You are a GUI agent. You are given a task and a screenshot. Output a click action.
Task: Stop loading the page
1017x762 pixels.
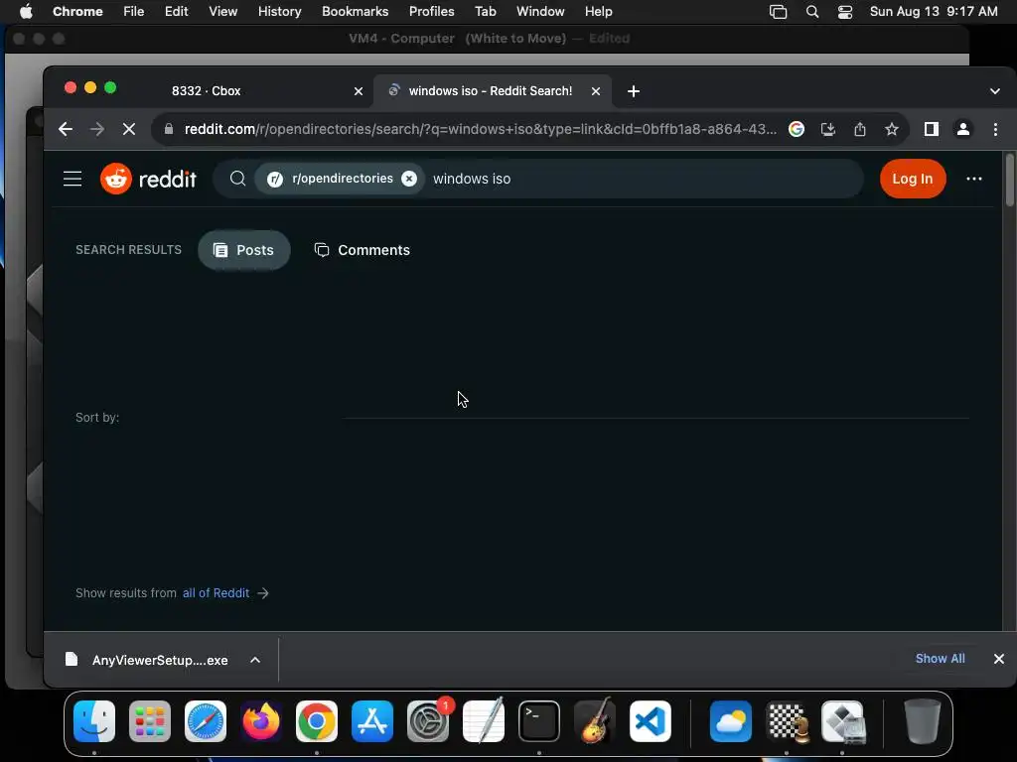(129, 129)
